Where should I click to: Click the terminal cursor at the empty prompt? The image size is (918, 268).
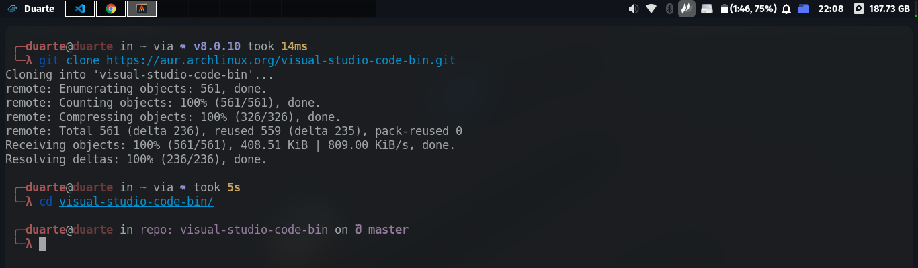pos(42,244)
